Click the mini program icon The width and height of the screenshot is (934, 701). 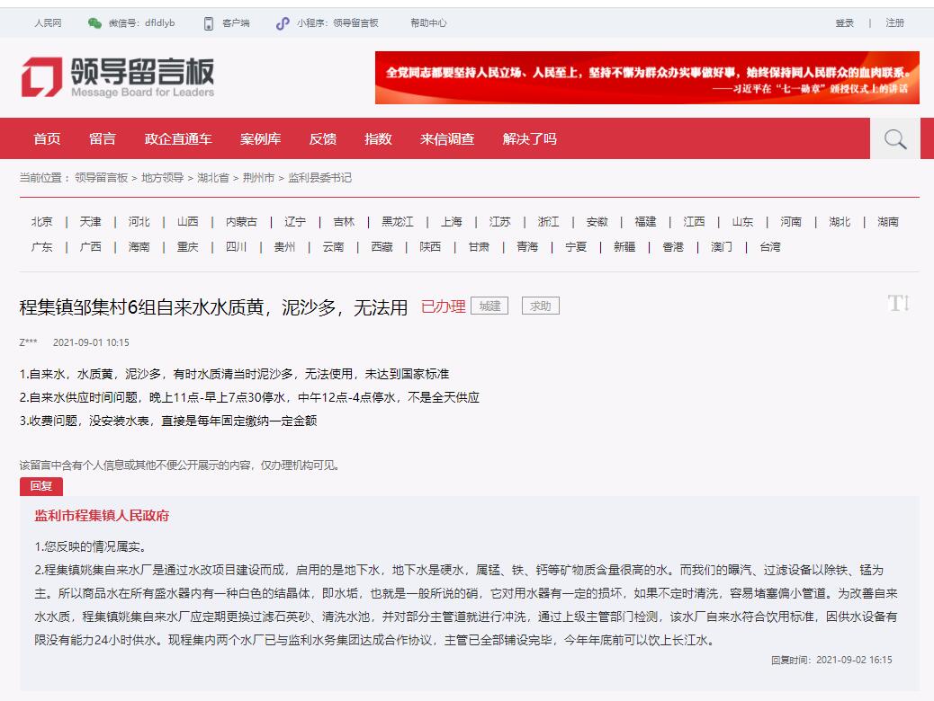click(x=283, y=23)
